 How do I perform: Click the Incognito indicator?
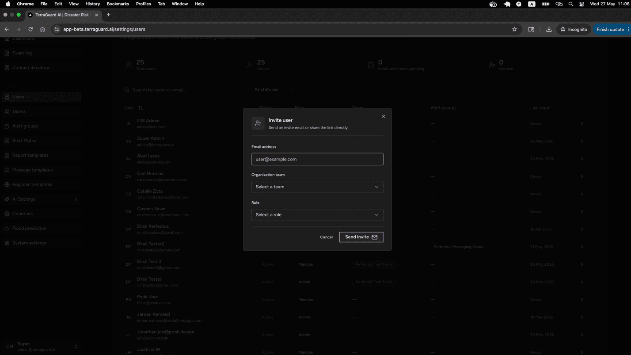point(574,29)
